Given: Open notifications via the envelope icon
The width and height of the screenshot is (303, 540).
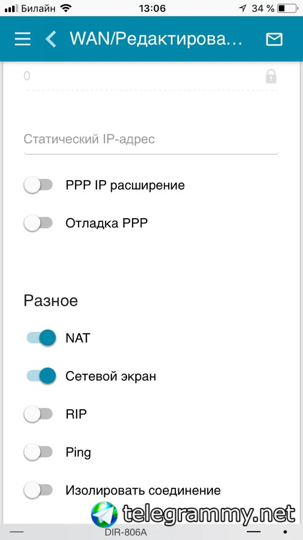Looking at the screenshot, I should [274, 39].
